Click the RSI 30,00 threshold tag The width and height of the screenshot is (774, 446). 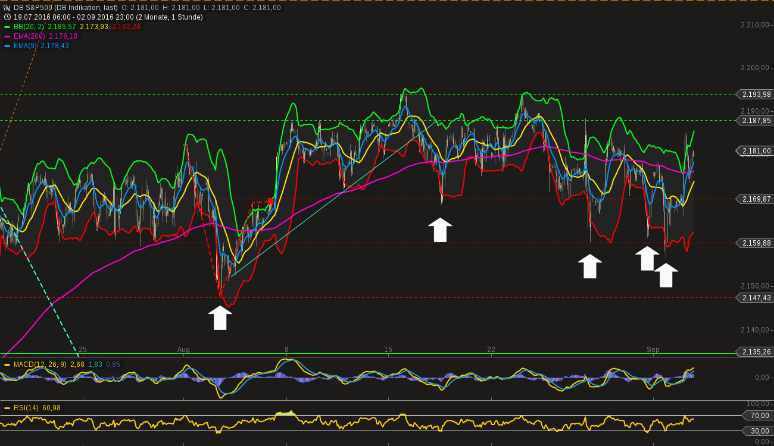[757, 431]
